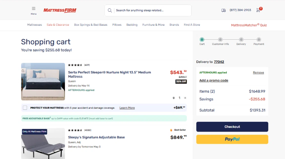The width and height of the screenshot is (285, 159).
Task: Click the Items (2) $1648.99 amount
Action: pos(257,92)
